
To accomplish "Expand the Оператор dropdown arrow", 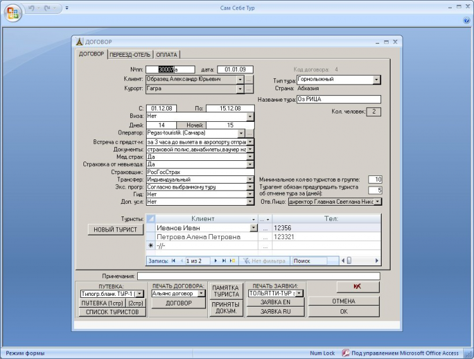I will pos(241,133).
